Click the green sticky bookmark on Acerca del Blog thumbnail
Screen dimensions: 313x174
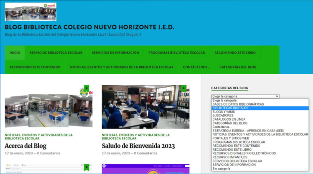pos(87,88)
